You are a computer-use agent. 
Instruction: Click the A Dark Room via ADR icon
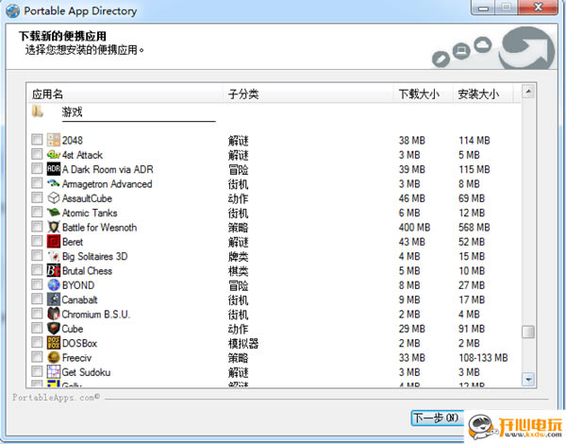(54, 169)
